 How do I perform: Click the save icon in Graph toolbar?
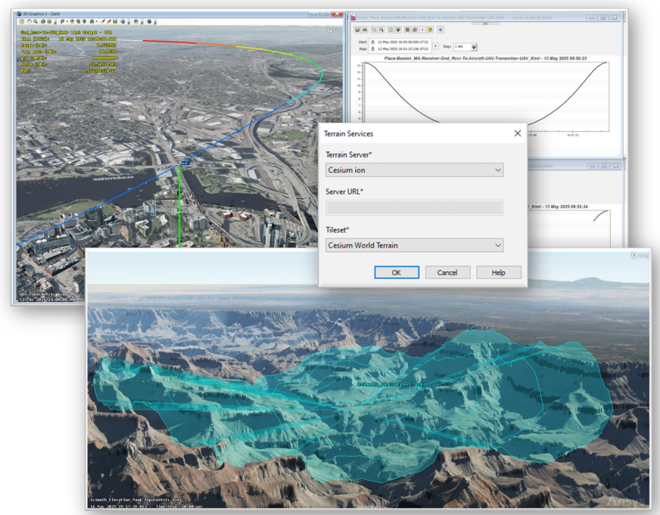click(357, 30)
